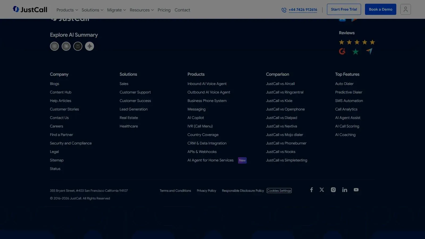425x239 pixels.
Task: Open the SMS Automation feature link
Action: coord(349,101)
